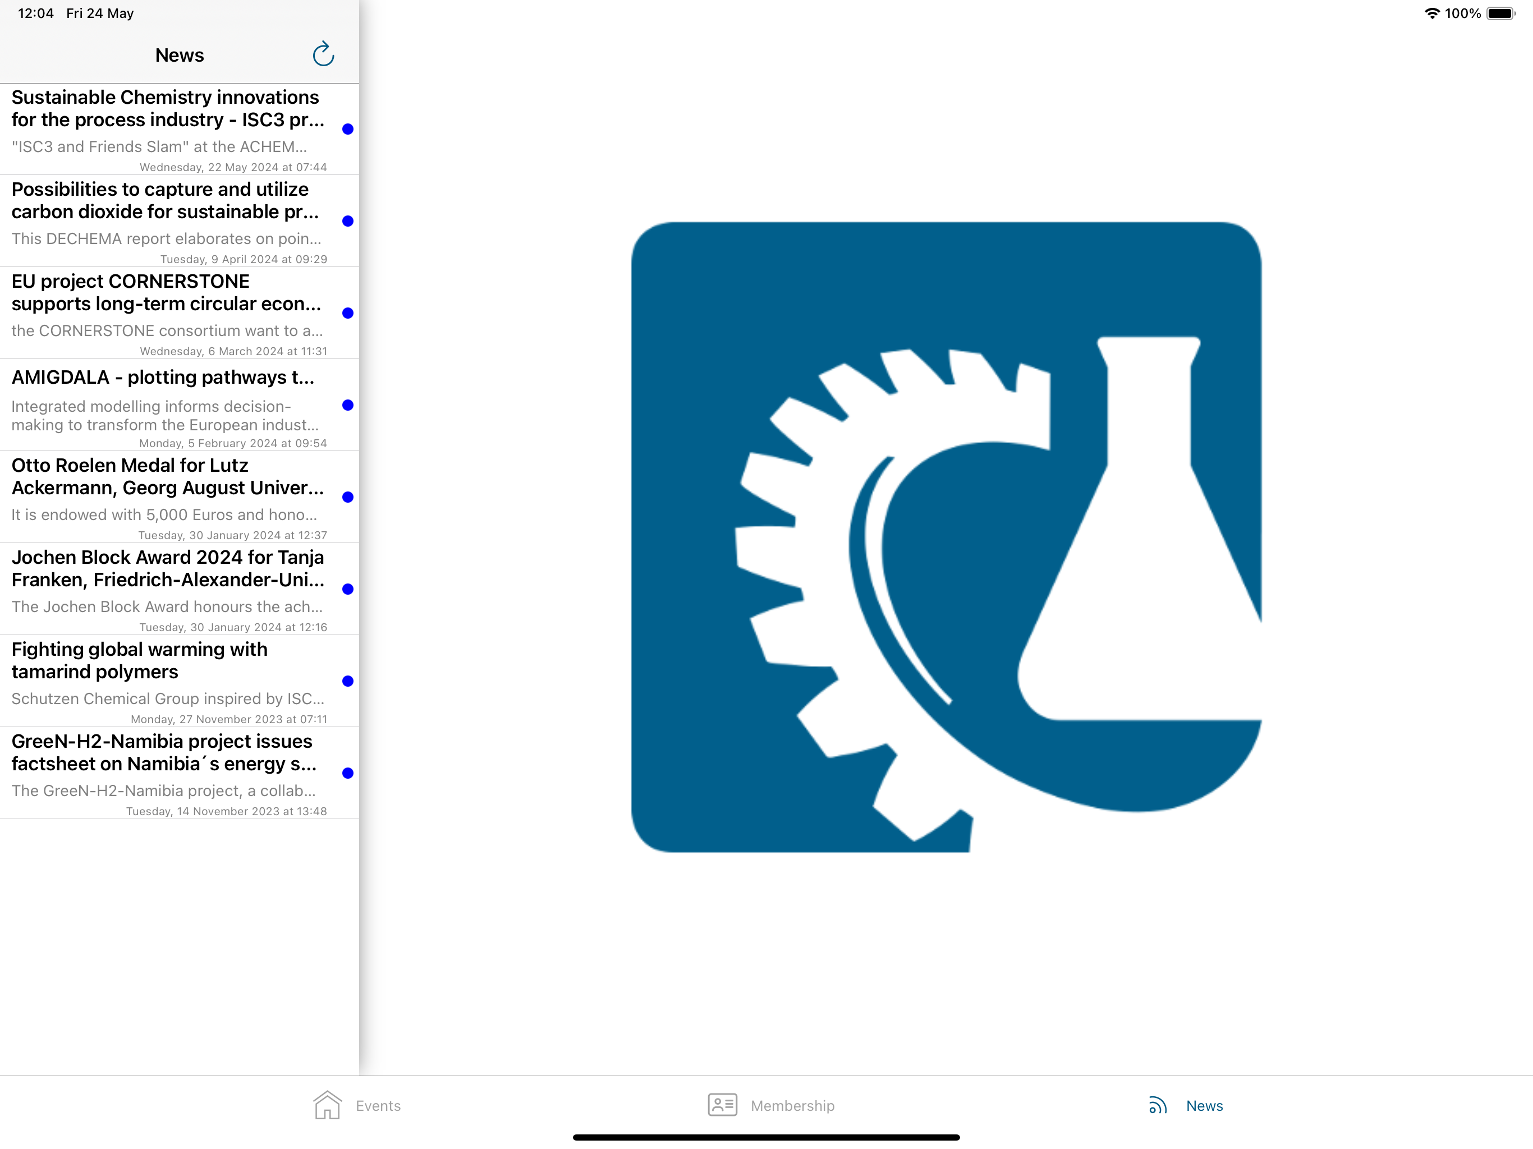Click 'The GreeN-H2-Namibia project, a collab' summary

[163, 792]
